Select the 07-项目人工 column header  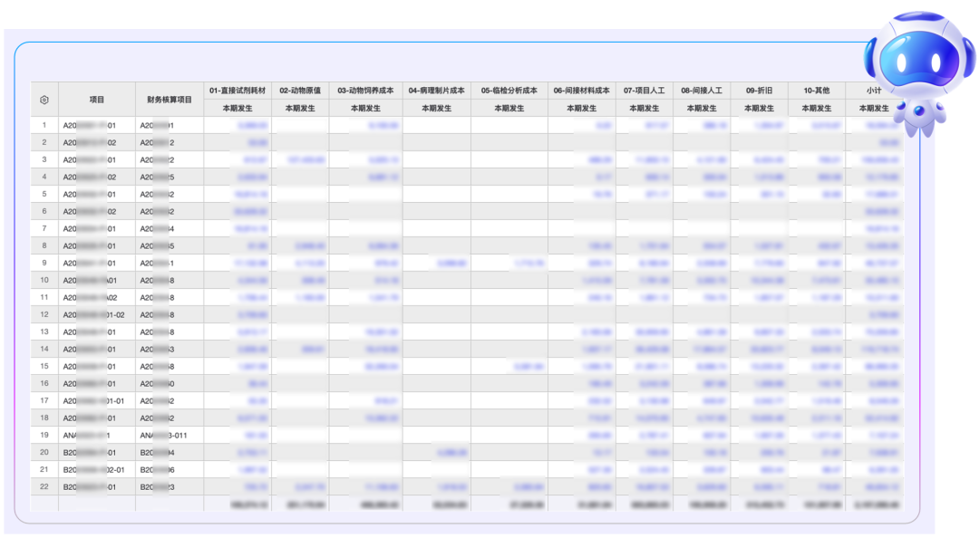pyautogui.click(x=644, y=91)
